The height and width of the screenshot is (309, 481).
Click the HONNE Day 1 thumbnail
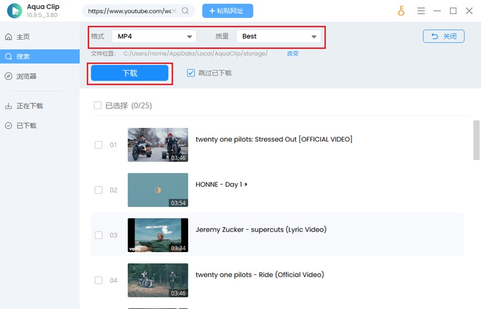tap(158, 190)
